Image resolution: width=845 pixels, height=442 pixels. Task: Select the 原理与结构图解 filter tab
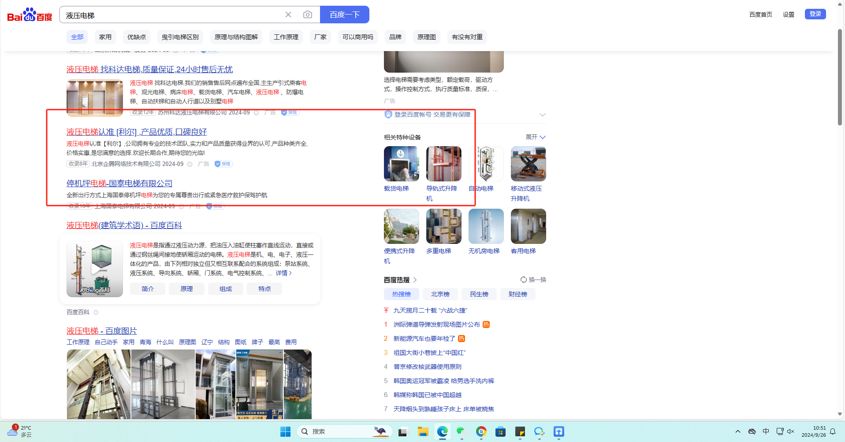pyautogui.click(x=236, y=37)
